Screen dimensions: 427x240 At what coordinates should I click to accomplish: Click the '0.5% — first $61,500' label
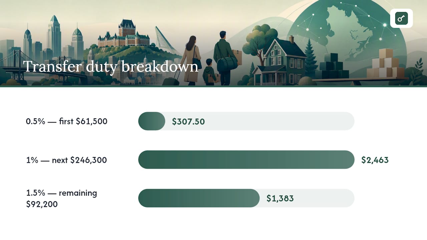pos(67,121)
